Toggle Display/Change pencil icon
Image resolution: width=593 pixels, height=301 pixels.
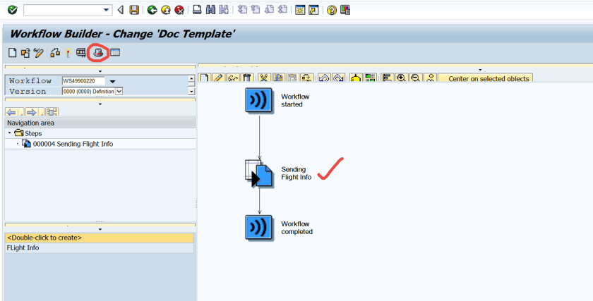[39, 53]
